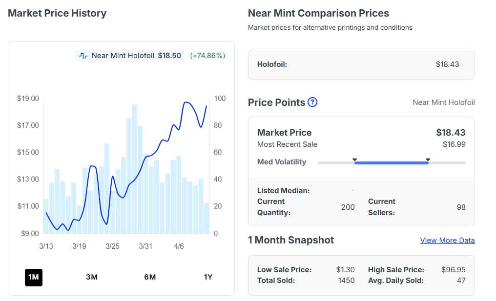Viewport: 496px width, 301px height.
Task: Select the 1M time range tab
Action: pyautogui.click(x=33, y=277)
